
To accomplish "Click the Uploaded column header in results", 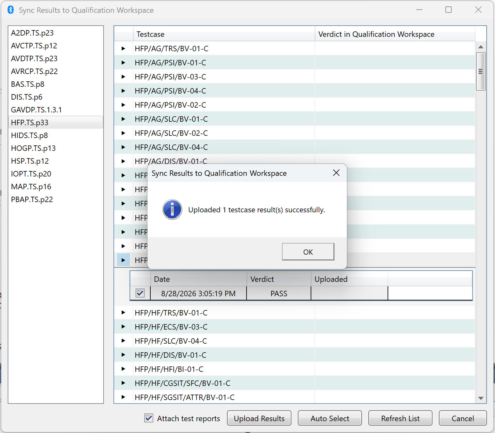I will [349, 279].
